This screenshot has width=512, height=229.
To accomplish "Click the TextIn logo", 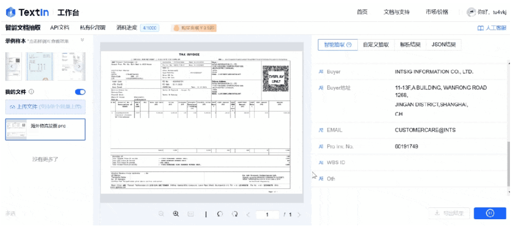I will point(27,12).
